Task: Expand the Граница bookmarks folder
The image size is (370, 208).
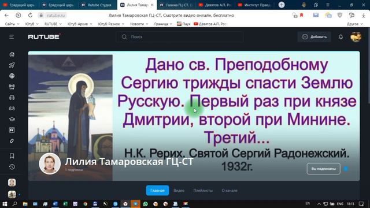Action: pos(163,24)
